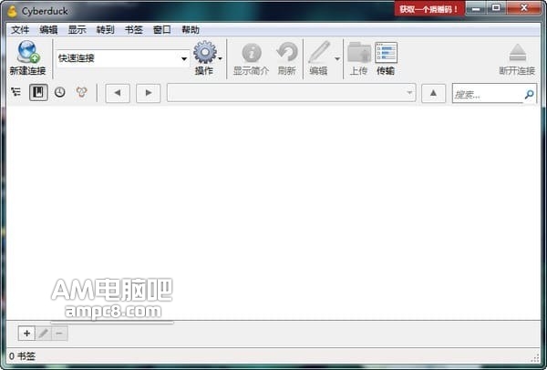
Task: Edit bookmark with the pencil button
Action: [43, 334]
